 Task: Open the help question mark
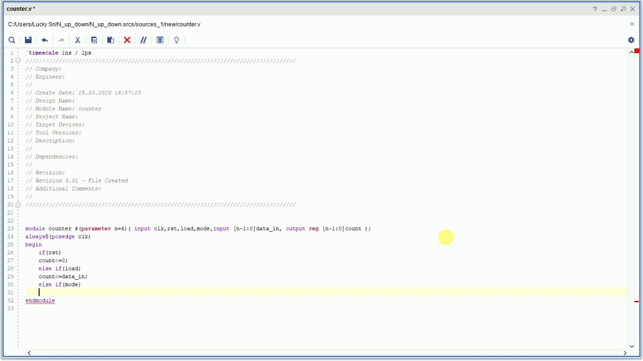pos(595,9)
